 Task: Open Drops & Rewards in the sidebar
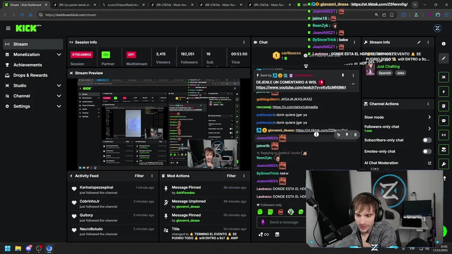click(33, 75)
